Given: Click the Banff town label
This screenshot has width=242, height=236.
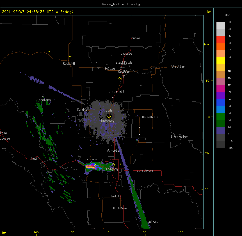Looking at the screenshot, I should pyautogui.click(x=35, y=159).
